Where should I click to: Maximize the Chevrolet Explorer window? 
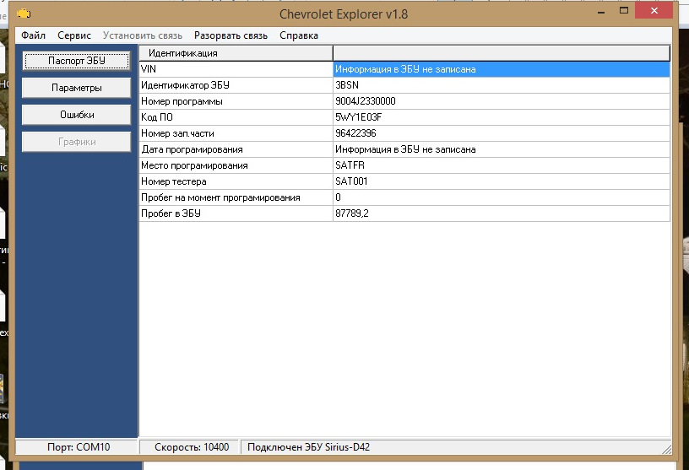point(623,10)
